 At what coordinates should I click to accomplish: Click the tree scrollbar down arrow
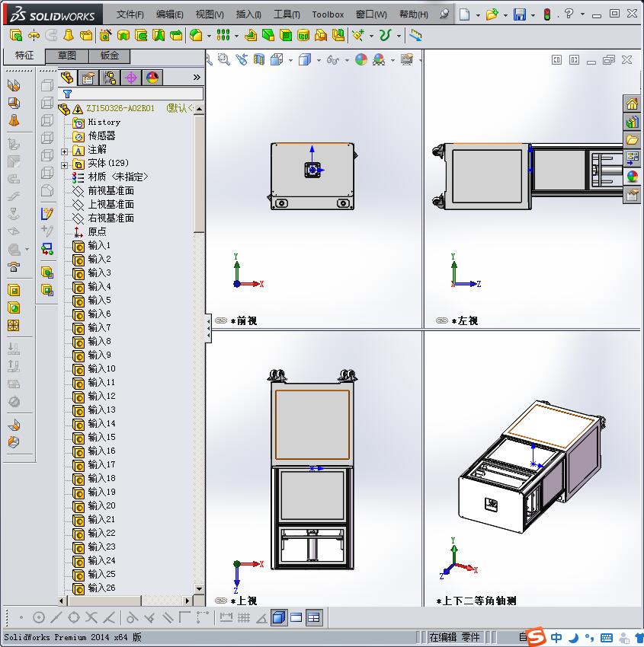199,589
